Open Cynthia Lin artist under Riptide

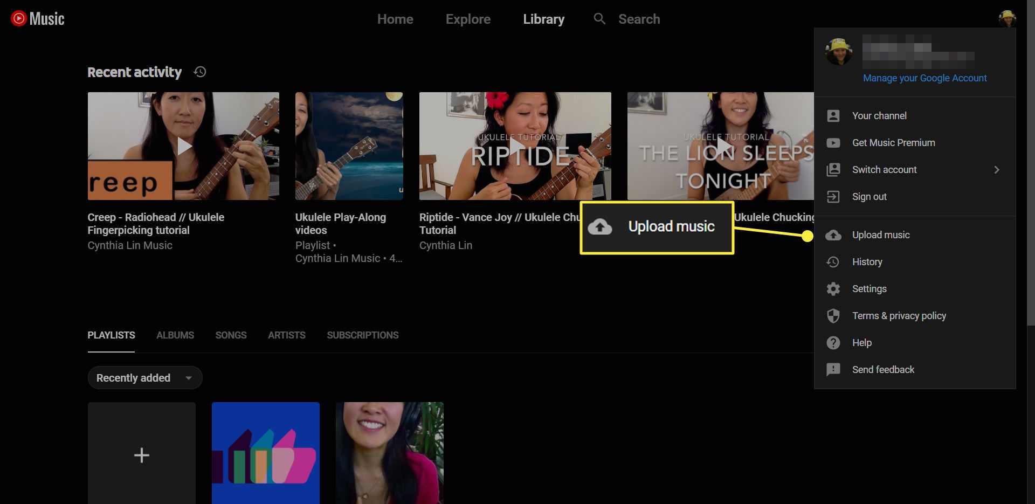446,245
